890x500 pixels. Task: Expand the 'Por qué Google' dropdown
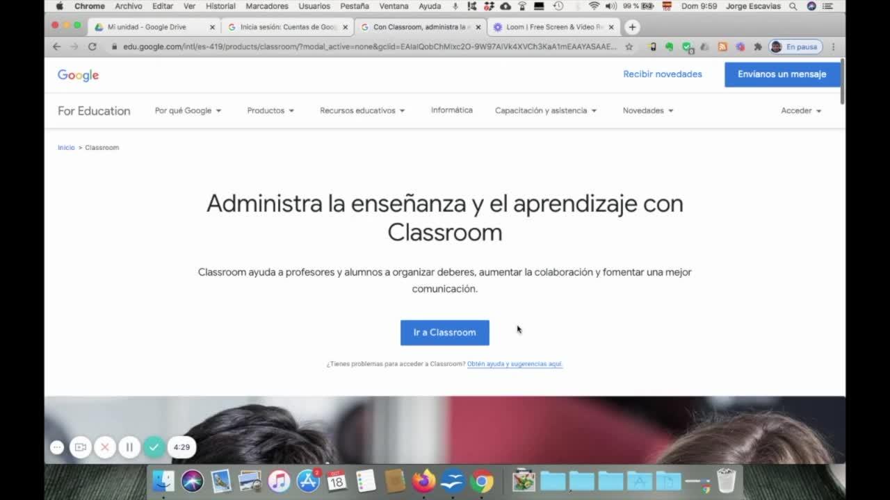pos(188,110)
